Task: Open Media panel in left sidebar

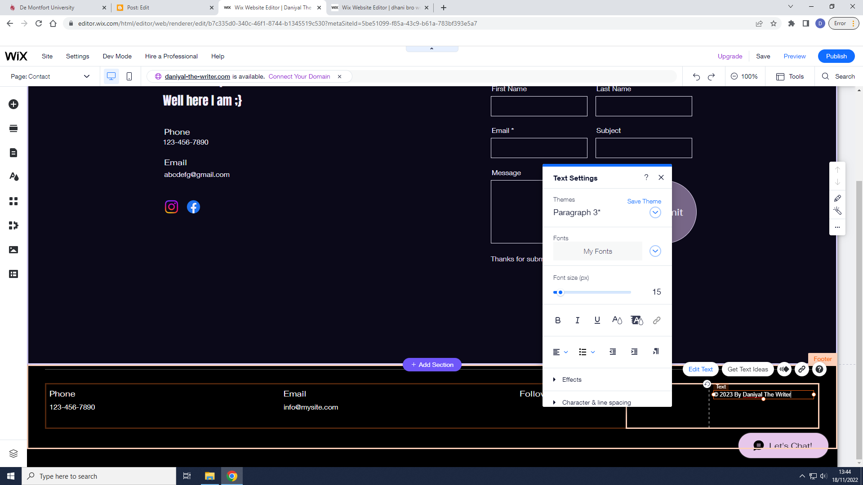Action: (13, 250)
